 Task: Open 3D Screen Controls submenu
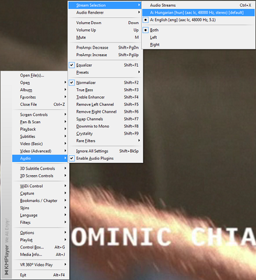pyautogui.click(x=40, y=176)
